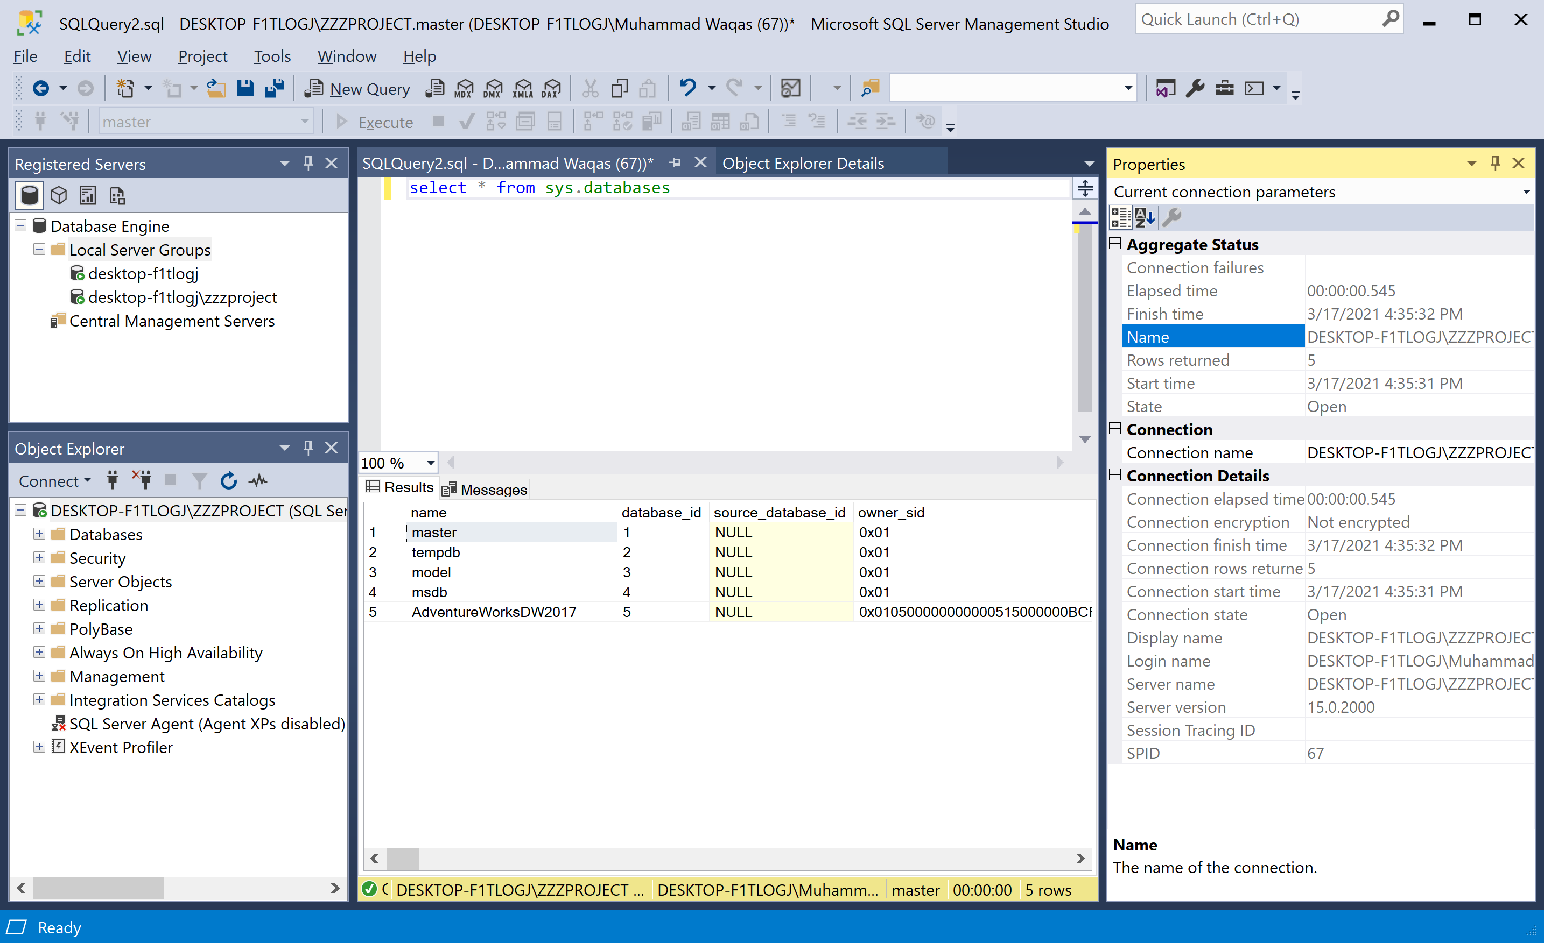Collapse the Aggregate Status section

[1115, 244]
